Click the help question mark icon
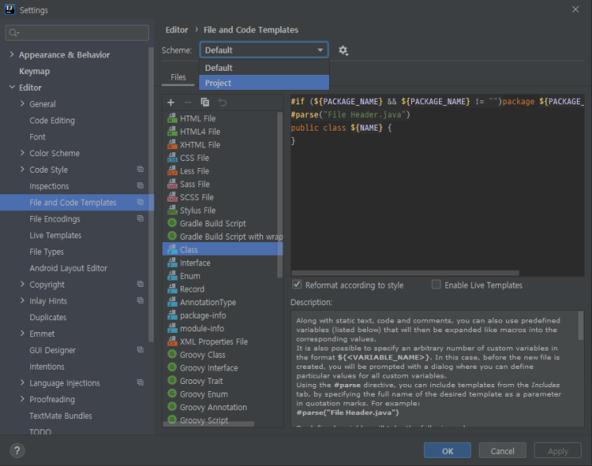Image resolution: width=592 pixels, height=466 pixels. coord(17,450)
